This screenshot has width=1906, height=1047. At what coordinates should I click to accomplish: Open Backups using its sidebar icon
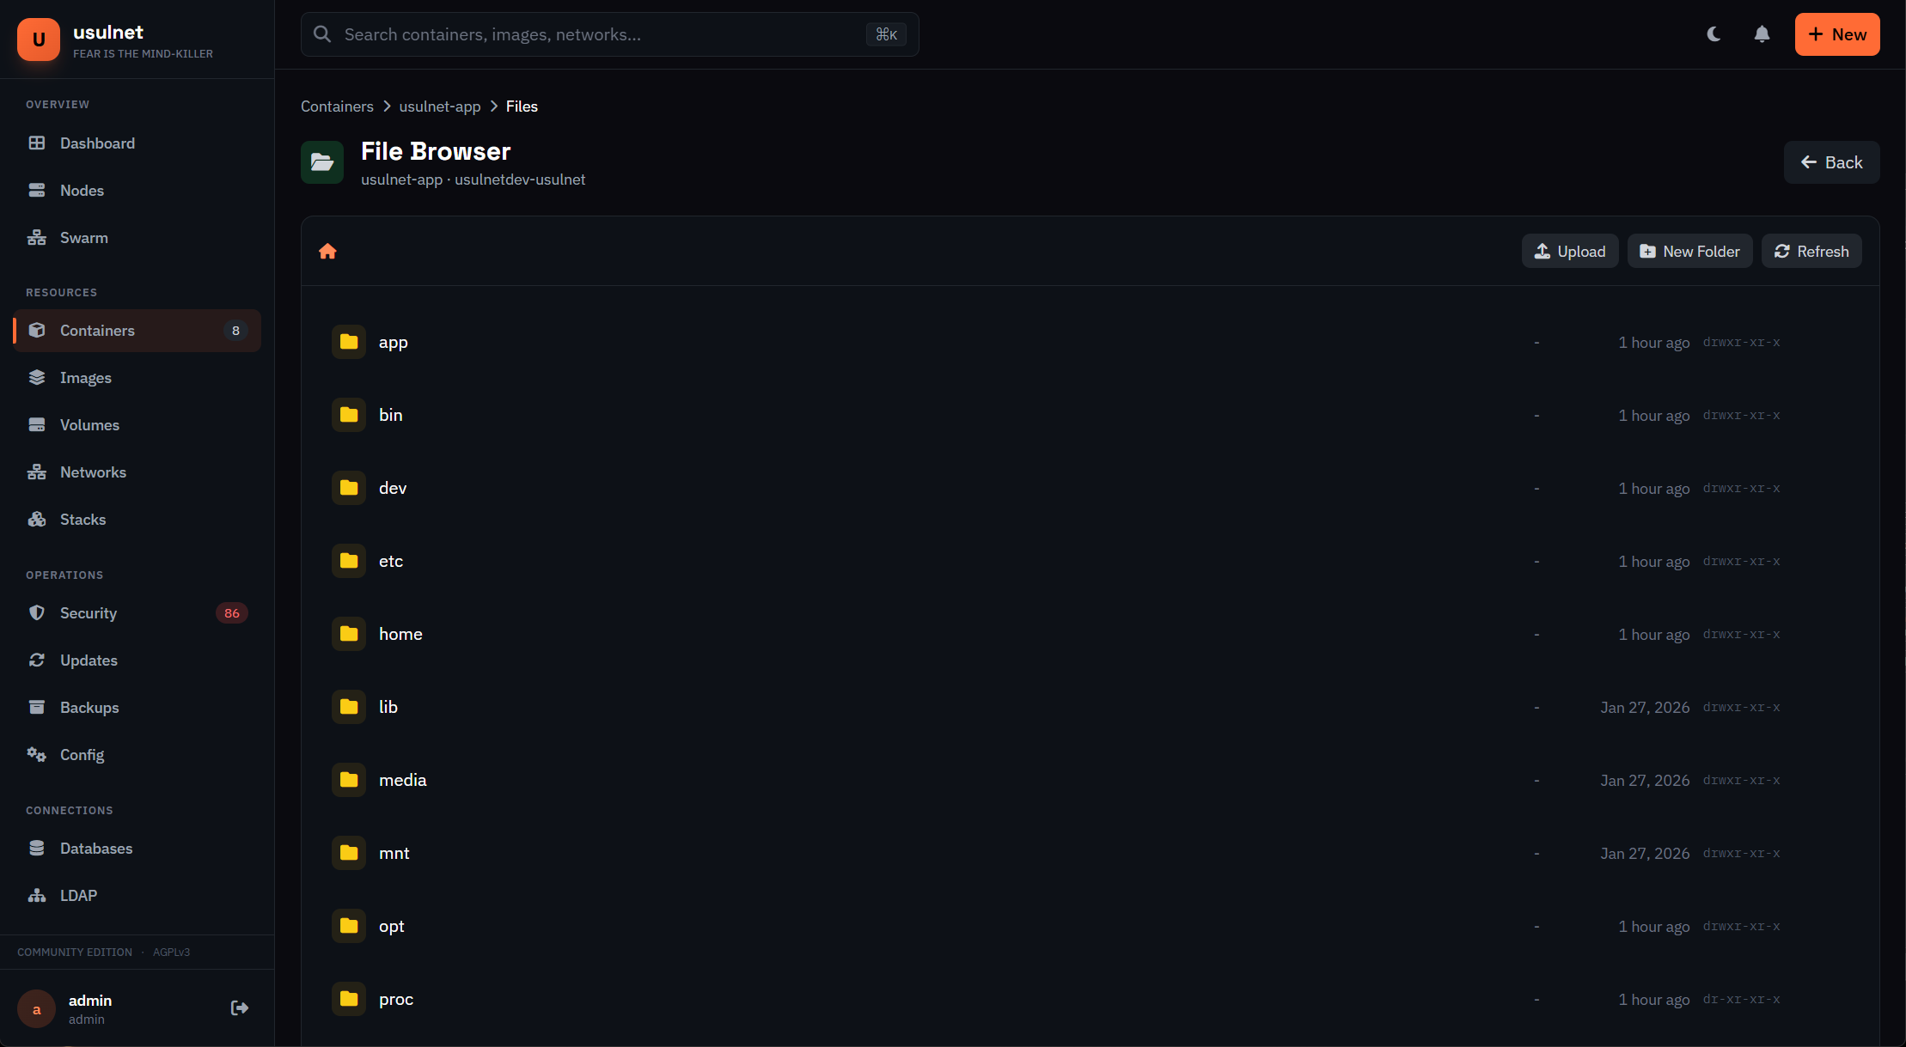click(x=37, y=707)
